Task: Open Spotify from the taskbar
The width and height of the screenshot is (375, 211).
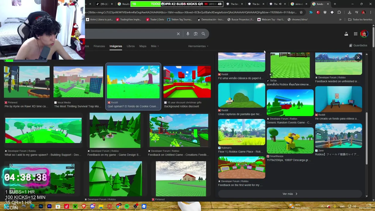Action: tap(127, 206)
